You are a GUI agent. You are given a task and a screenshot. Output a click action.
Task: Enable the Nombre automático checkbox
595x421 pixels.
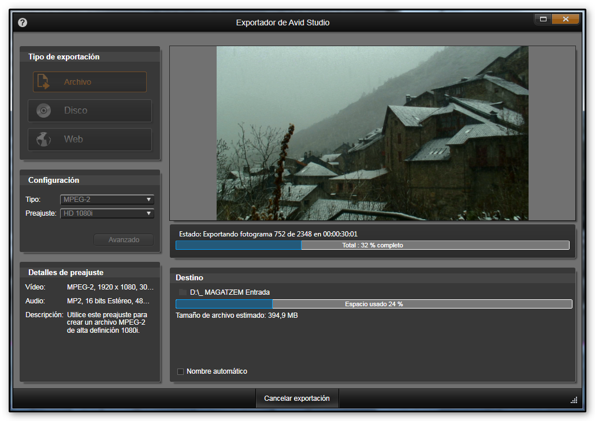(x=181, y=371)
